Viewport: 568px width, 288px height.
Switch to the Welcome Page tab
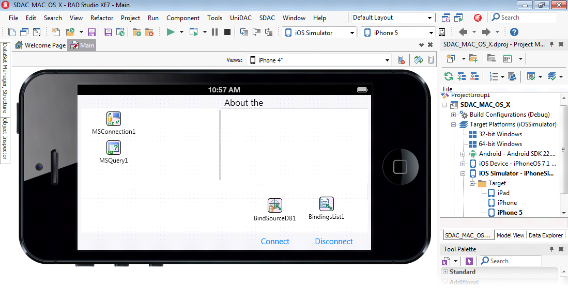tap(40, 45)
